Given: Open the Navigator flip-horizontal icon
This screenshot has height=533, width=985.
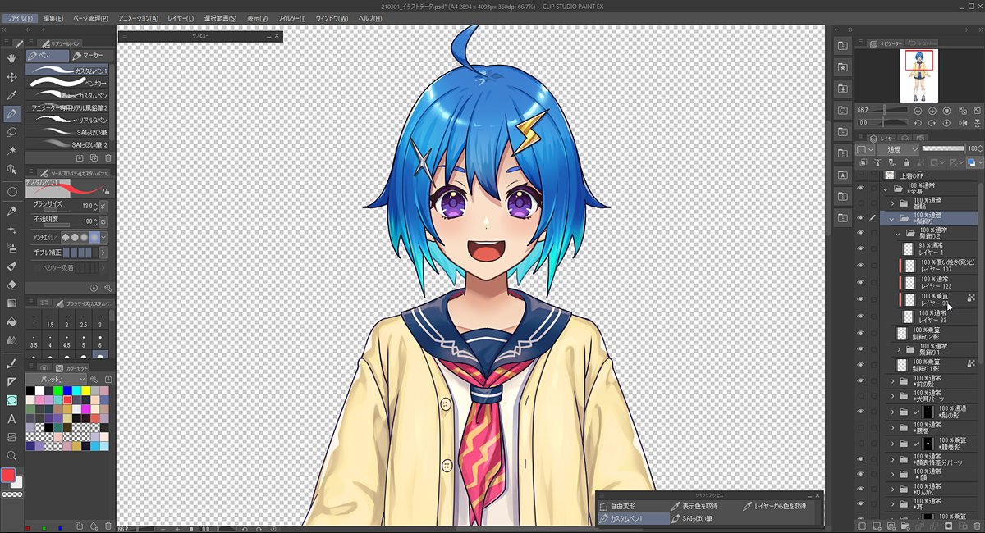Looking at the screenshot, I should click(x=963, y=123).
